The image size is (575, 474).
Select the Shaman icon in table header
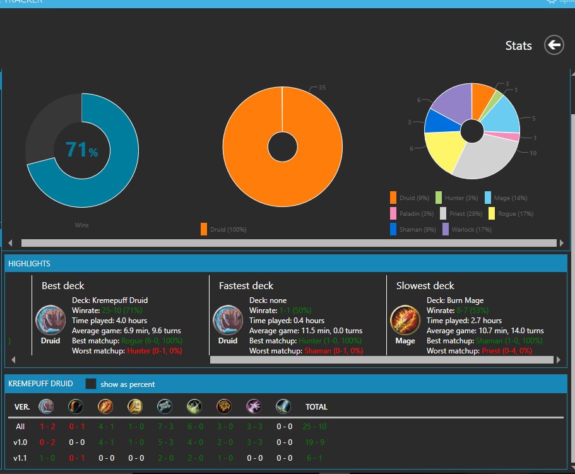[224, 406]
